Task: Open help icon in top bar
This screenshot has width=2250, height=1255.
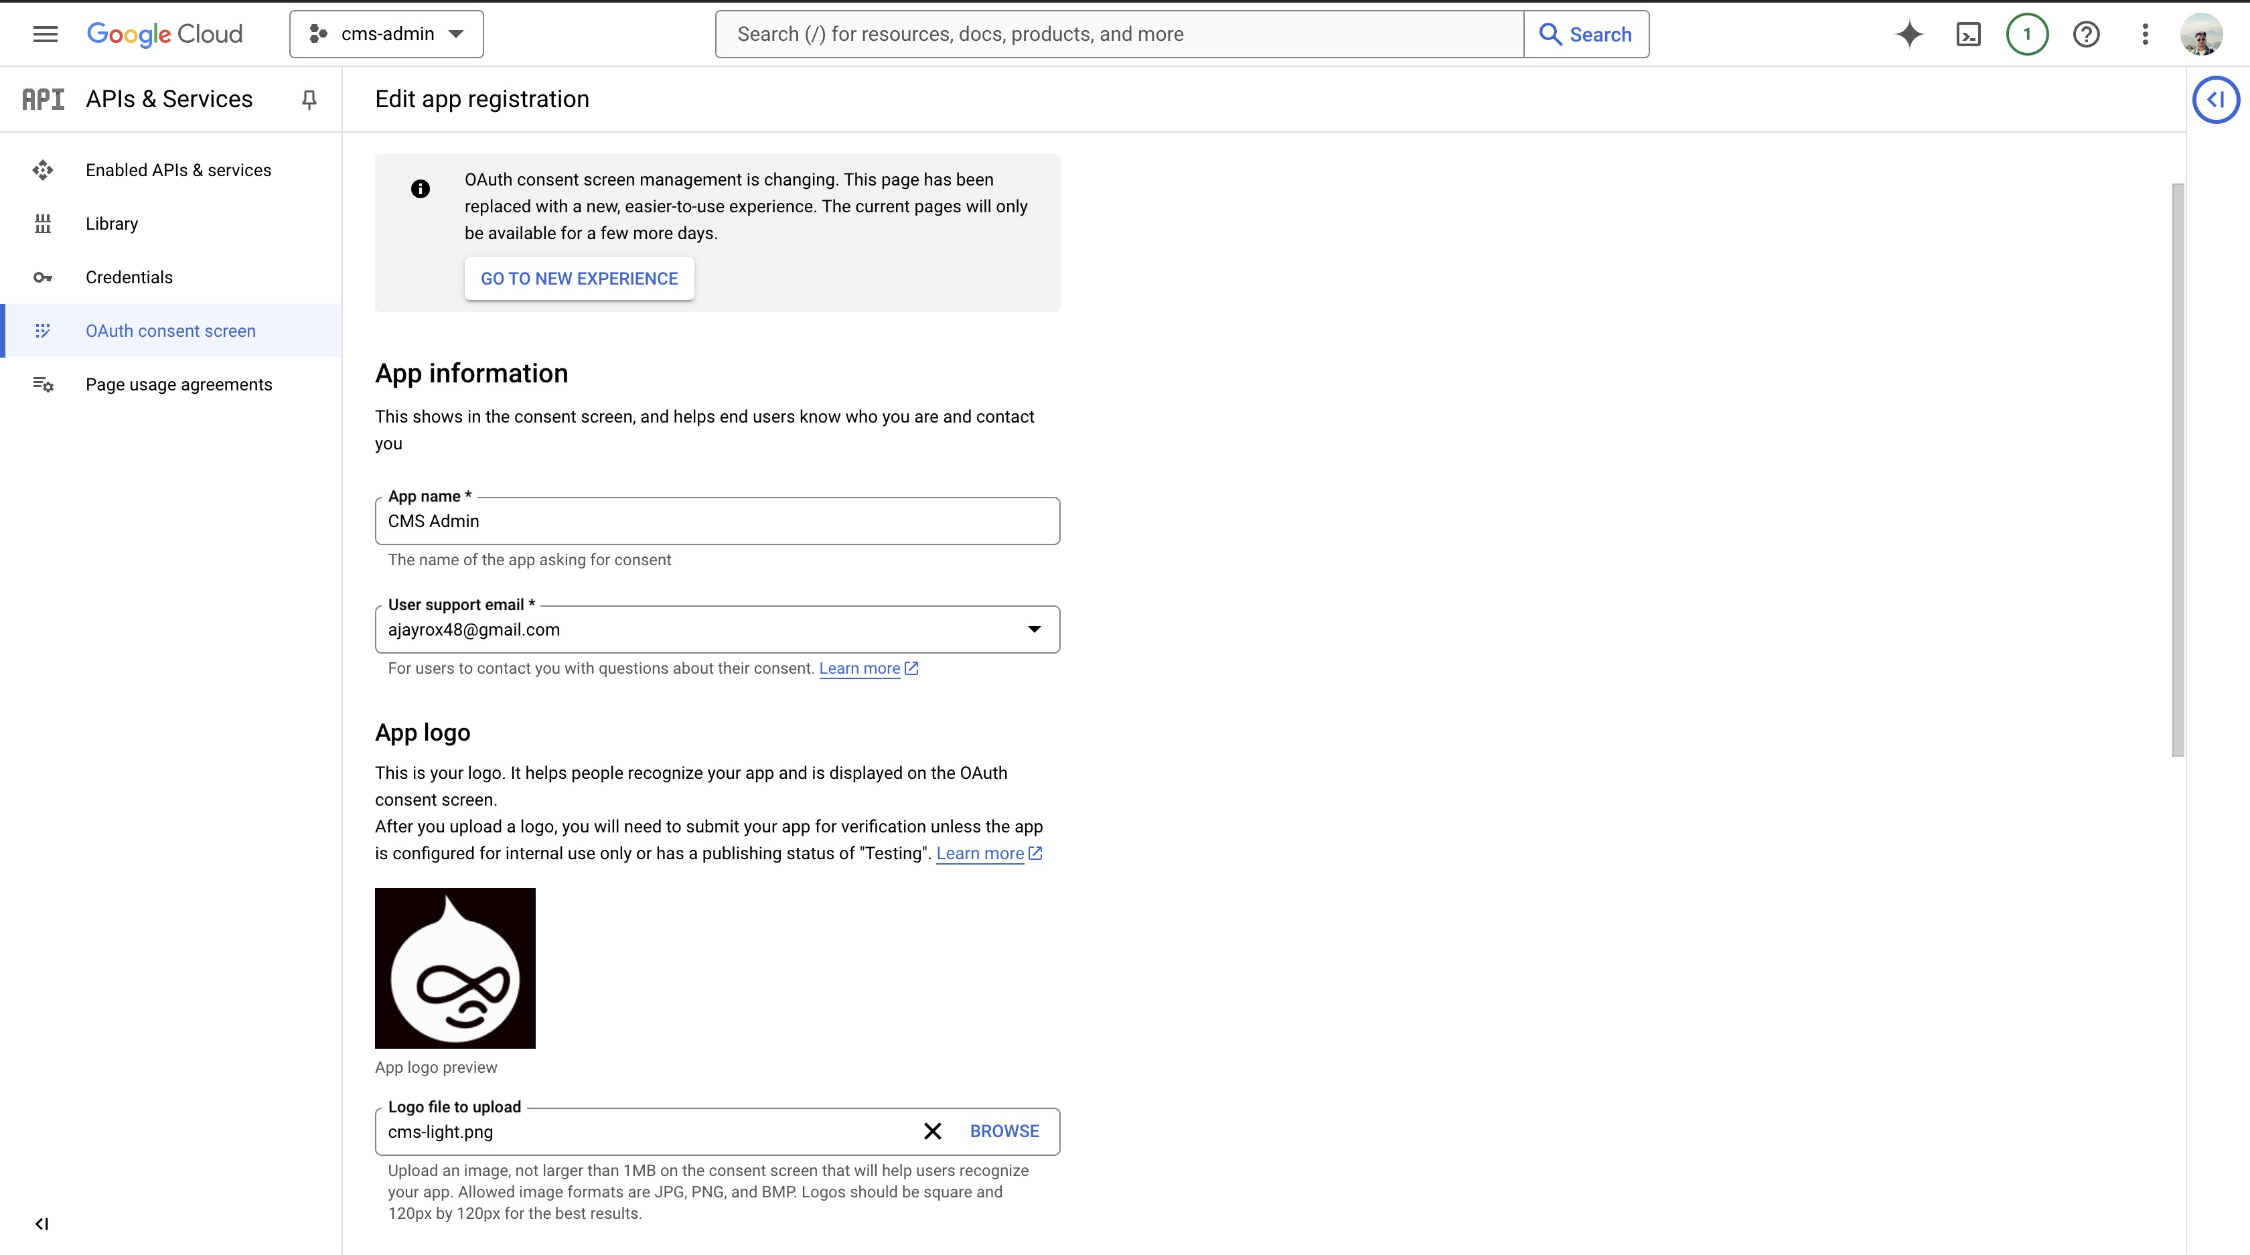Action: coord(2087,34)
